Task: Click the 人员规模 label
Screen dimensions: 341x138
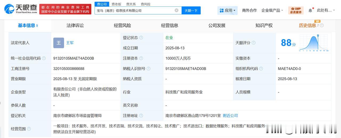Action: (243, 92)
